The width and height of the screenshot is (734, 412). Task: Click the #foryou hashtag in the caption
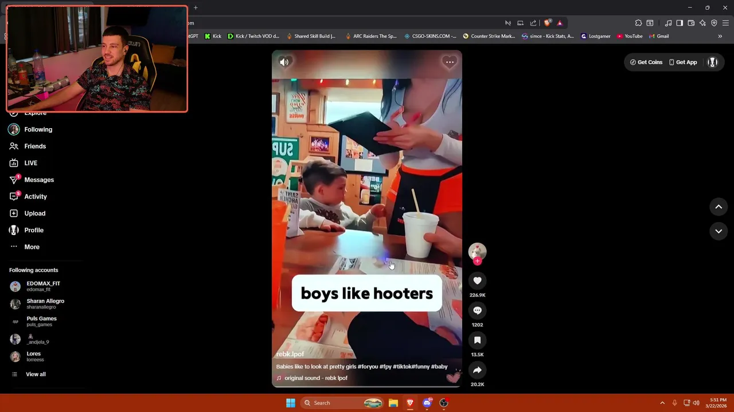point(367,367)
